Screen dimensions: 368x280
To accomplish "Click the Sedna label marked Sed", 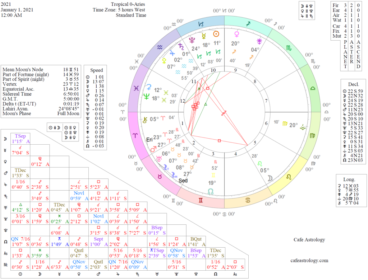I will 183,181.
